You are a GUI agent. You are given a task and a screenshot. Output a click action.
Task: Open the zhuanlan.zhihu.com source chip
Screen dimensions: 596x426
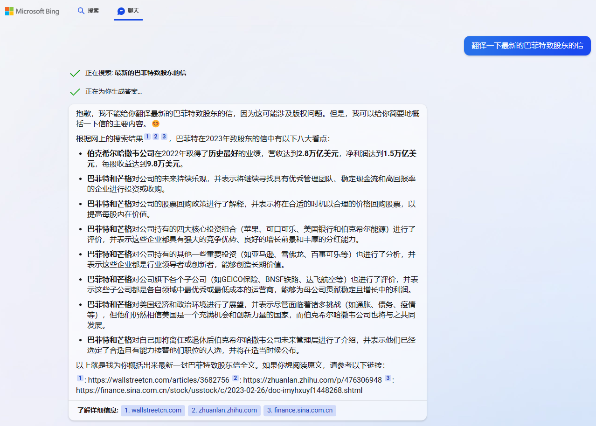[224, 411]
